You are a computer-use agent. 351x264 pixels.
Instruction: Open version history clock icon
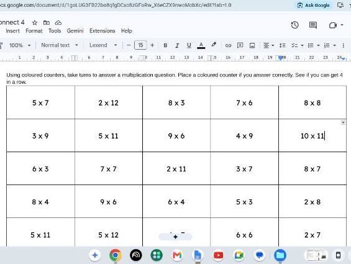(295, 25)
